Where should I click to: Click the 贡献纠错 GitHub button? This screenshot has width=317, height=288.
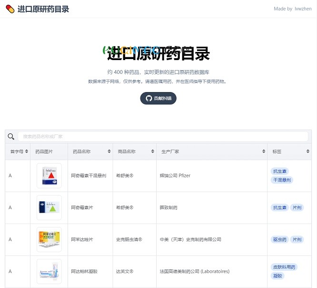tap(158, 98)
